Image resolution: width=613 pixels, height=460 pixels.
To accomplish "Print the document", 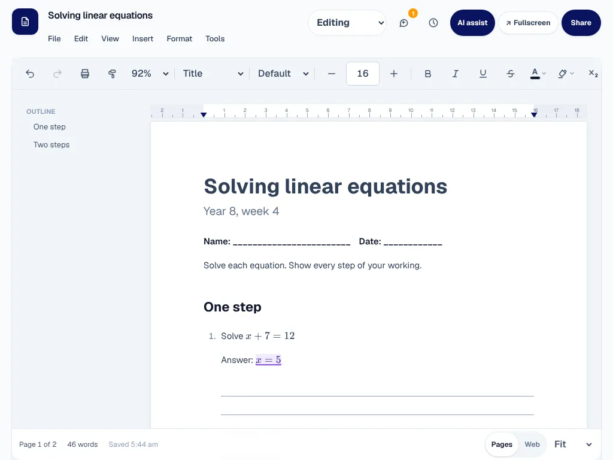I will click(x=85, y=74).
